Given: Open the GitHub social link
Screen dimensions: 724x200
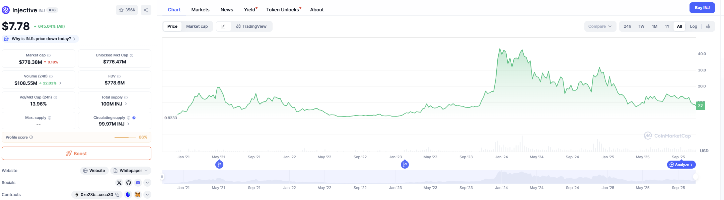Looking at the screenshot, I should 129,183.
